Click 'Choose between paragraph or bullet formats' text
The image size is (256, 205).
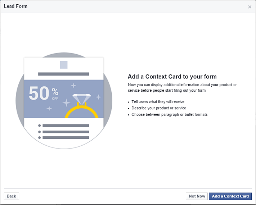pos(170,115)
